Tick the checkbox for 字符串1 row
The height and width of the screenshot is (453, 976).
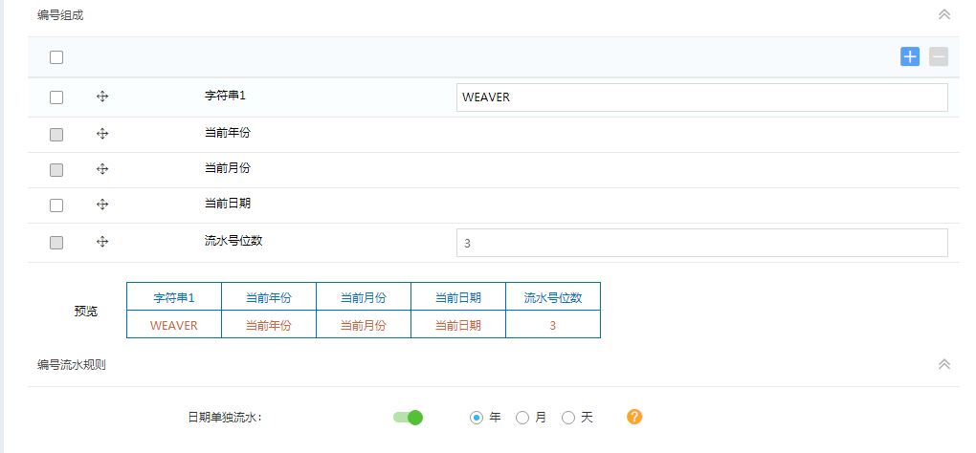click(56, 97)
